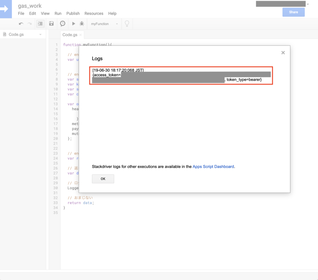Screen dimensions: 318x280
Task: Undo the last edit
Action: [21, 24]
